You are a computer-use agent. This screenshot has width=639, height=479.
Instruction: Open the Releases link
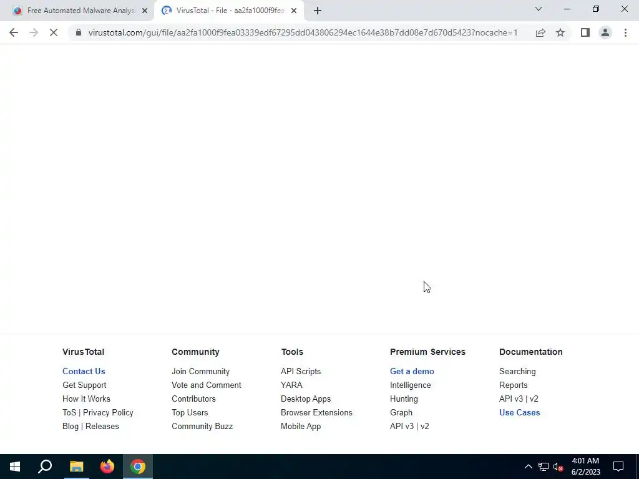click(x=102, y=427)
